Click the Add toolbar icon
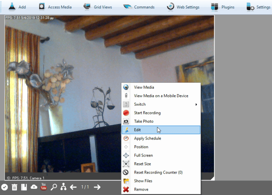This screenshot has height=195, width=272. [x=12, y=7]
